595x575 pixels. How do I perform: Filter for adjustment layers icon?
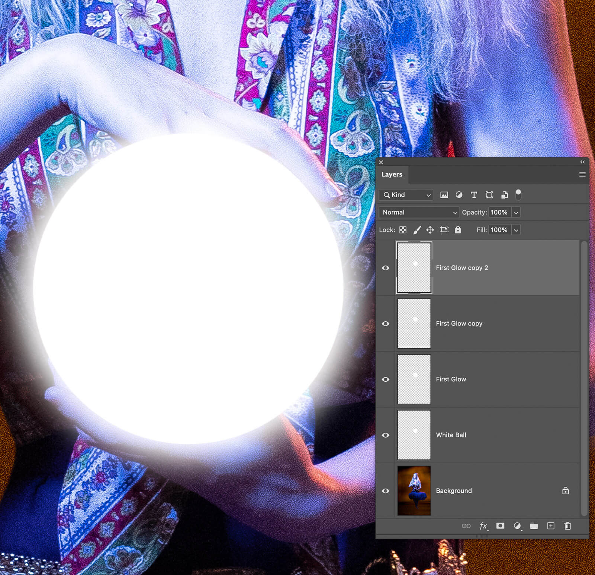tap(459, 195)
